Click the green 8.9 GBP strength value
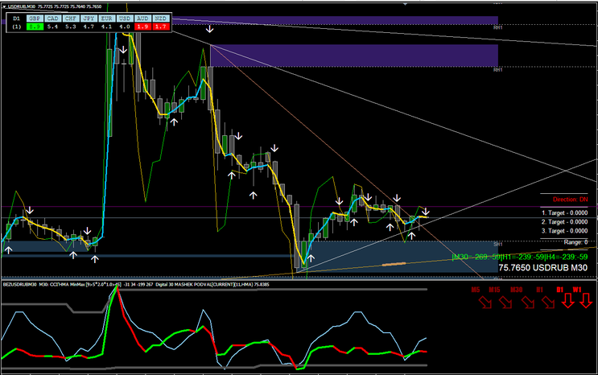The width and height of the screenshot is (598, 375). point(35,27)
